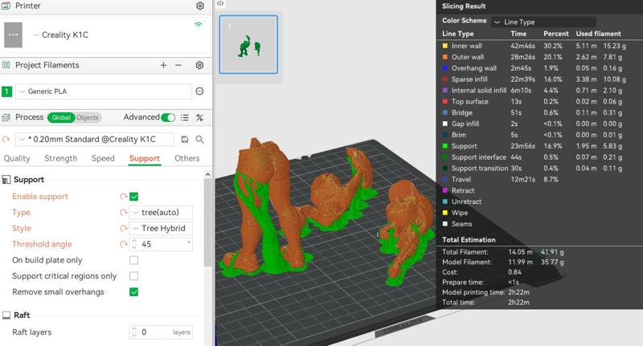Switch to the Strength tab
The height and width of the screenshot is (346, 643).
[61, 158]
